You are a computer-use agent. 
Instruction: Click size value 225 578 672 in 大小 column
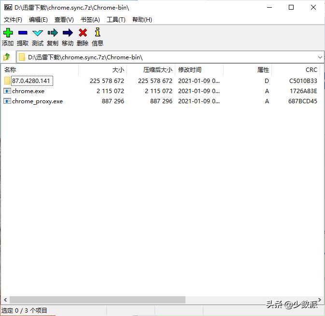coord(107,81)
